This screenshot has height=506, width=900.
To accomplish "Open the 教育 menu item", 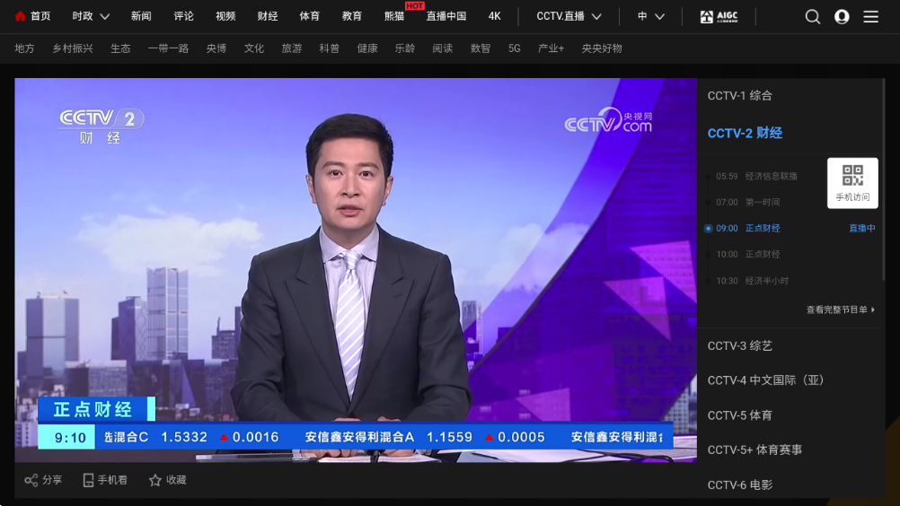I will point(352,16).
